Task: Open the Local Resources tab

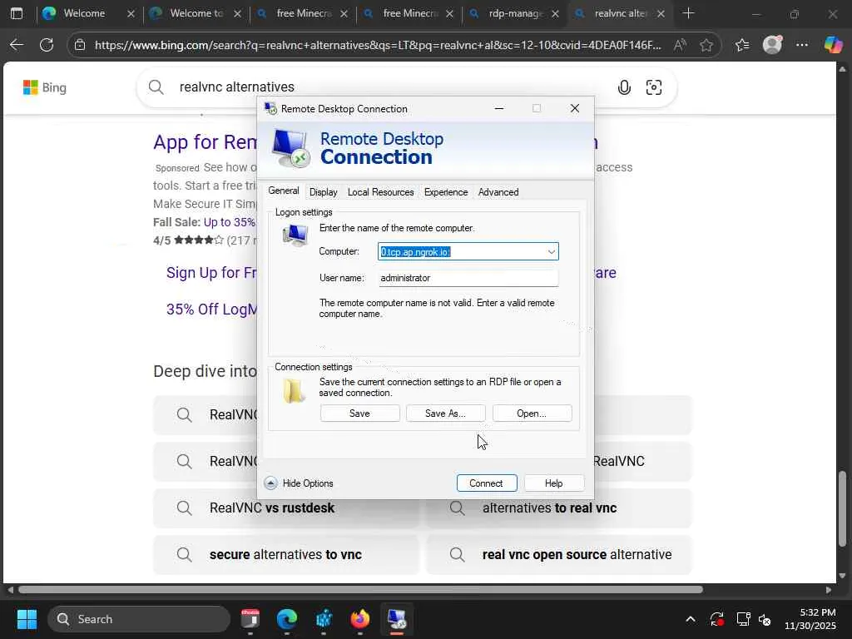Action: tap(380, 192)
